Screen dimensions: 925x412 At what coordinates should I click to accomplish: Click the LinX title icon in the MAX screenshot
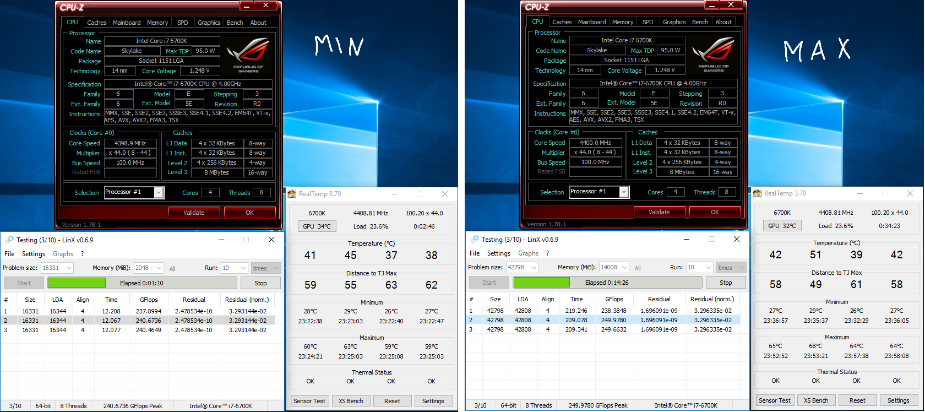tap(475, 239)
